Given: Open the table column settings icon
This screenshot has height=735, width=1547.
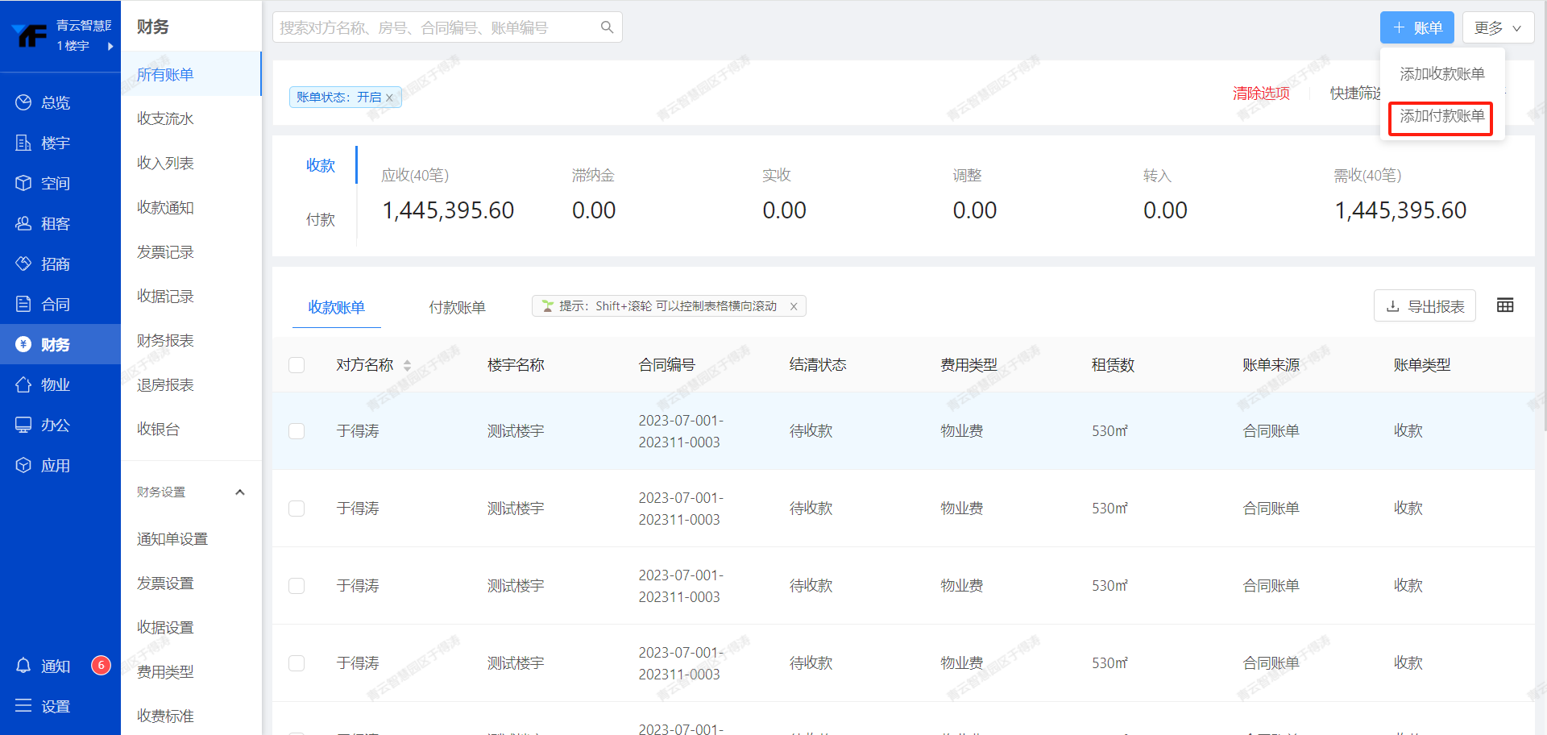Looking at the screenshot, I should 1504,305.
